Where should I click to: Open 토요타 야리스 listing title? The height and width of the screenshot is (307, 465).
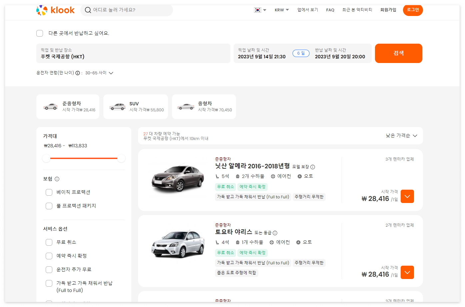coord(234,232)
